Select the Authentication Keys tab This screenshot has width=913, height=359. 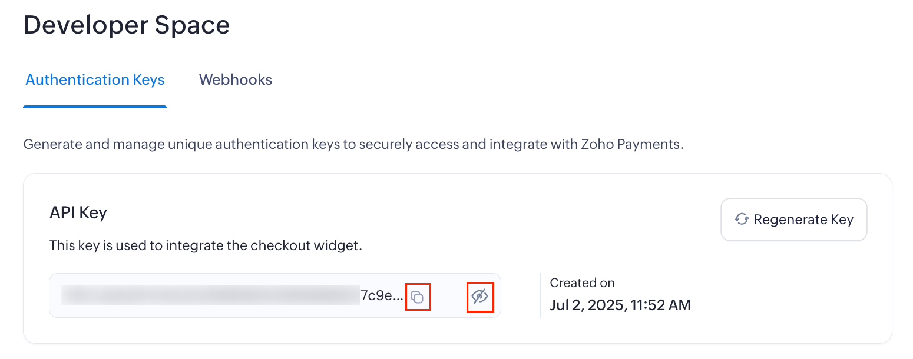pos(95,80)
